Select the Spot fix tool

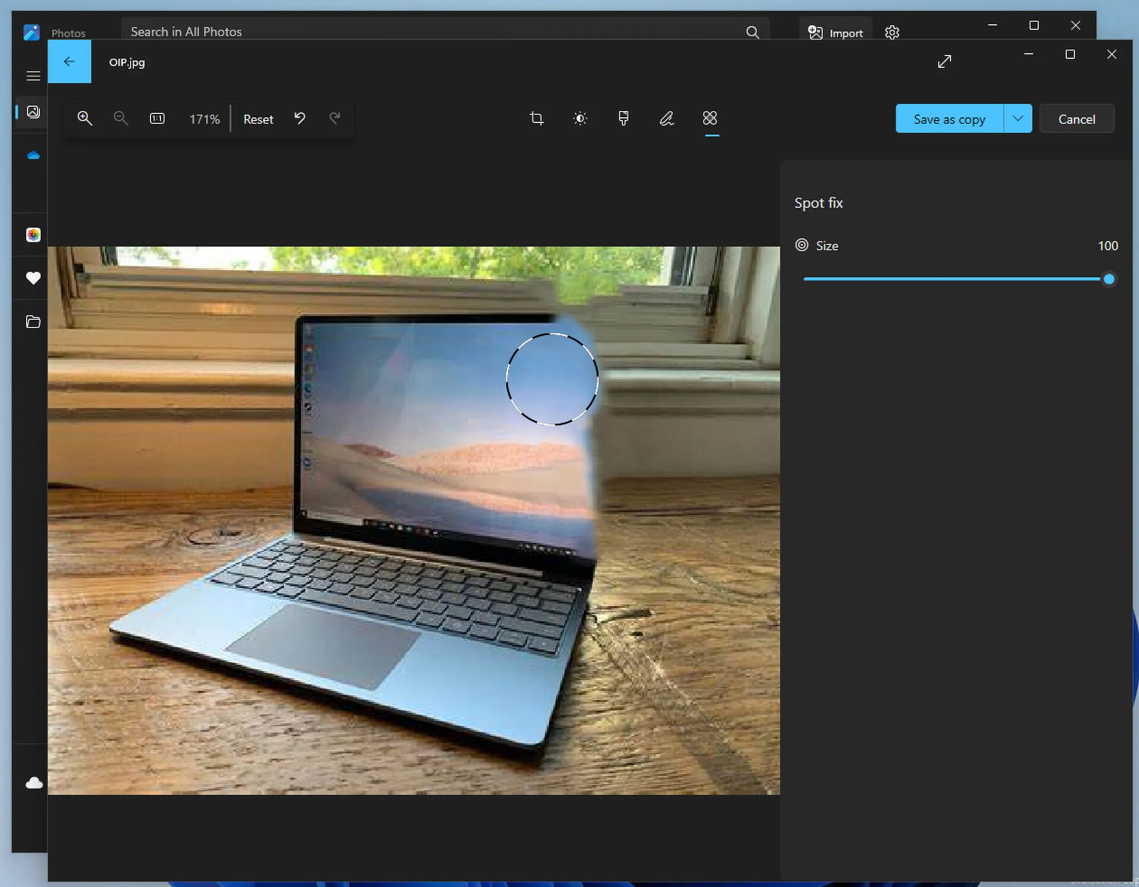pyautogui.click(x=709, y=118)
